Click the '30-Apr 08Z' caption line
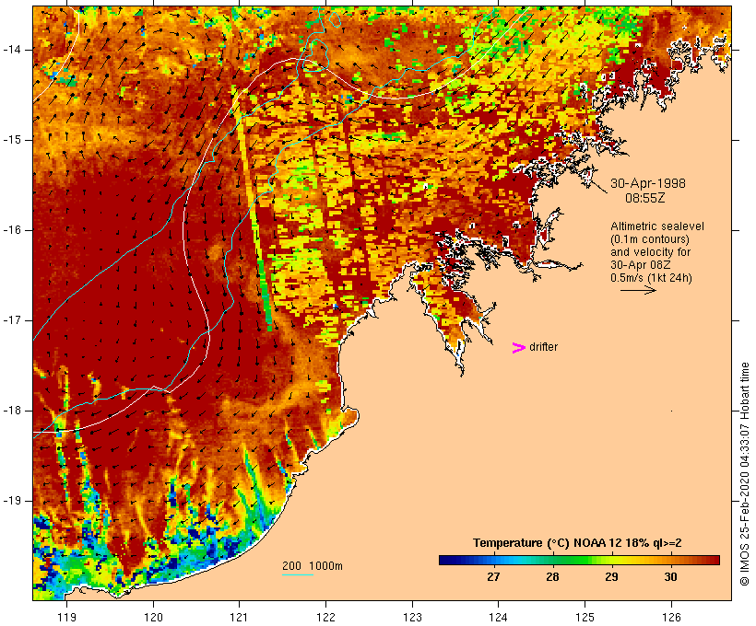The height and width of the screenshot is (626, 756). point(640,265)
